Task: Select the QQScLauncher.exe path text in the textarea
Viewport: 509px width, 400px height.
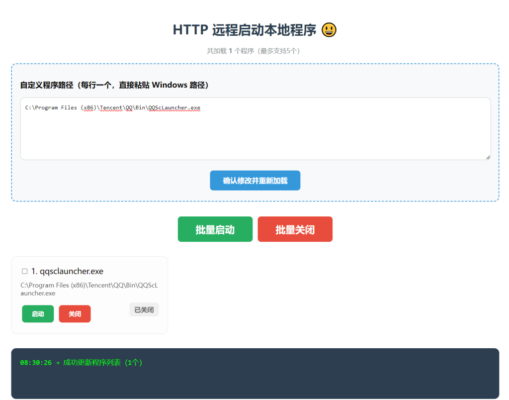Action: coord(112,107)
